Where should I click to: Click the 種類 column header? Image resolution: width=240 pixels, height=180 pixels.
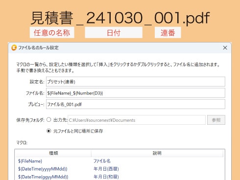tap(53, 153)
